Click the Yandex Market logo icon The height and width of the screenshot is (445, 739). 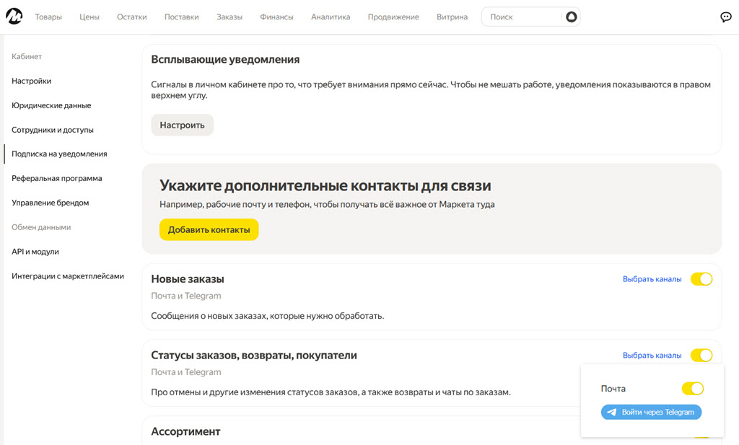click(x=14, y=17)
